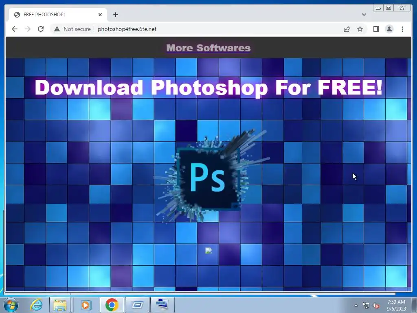Screen dimensions: 417x313
Task: Click the Photoshop Ps logo image
Action: pyautogui.click(x=212, y=176)
